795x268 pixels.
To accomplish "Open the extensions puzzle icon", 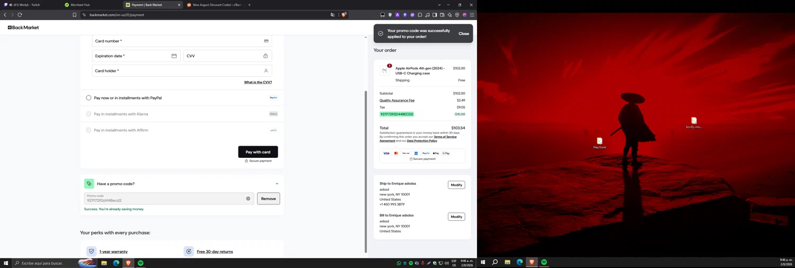I will 420,15.
